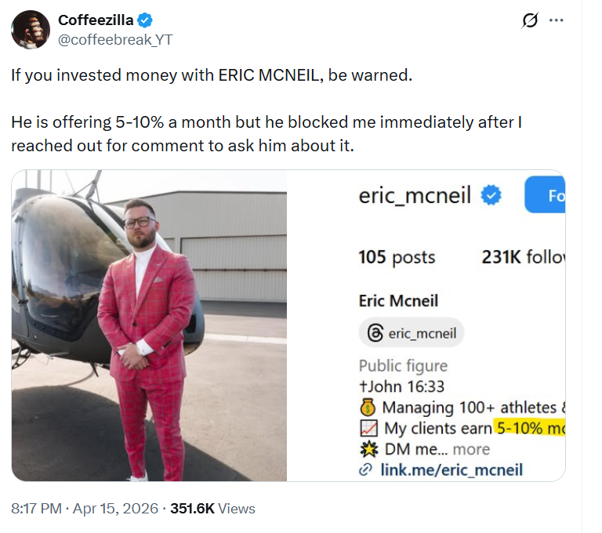Click the blue verified badge beside Coffeezilla
Screen dimensions: 602x533
point(145,20)
